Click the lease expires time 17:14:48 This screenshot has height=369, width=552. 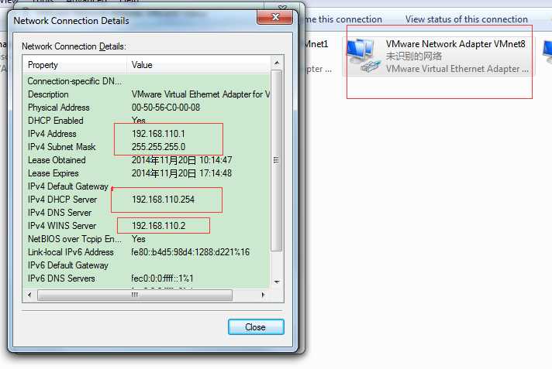216,173
